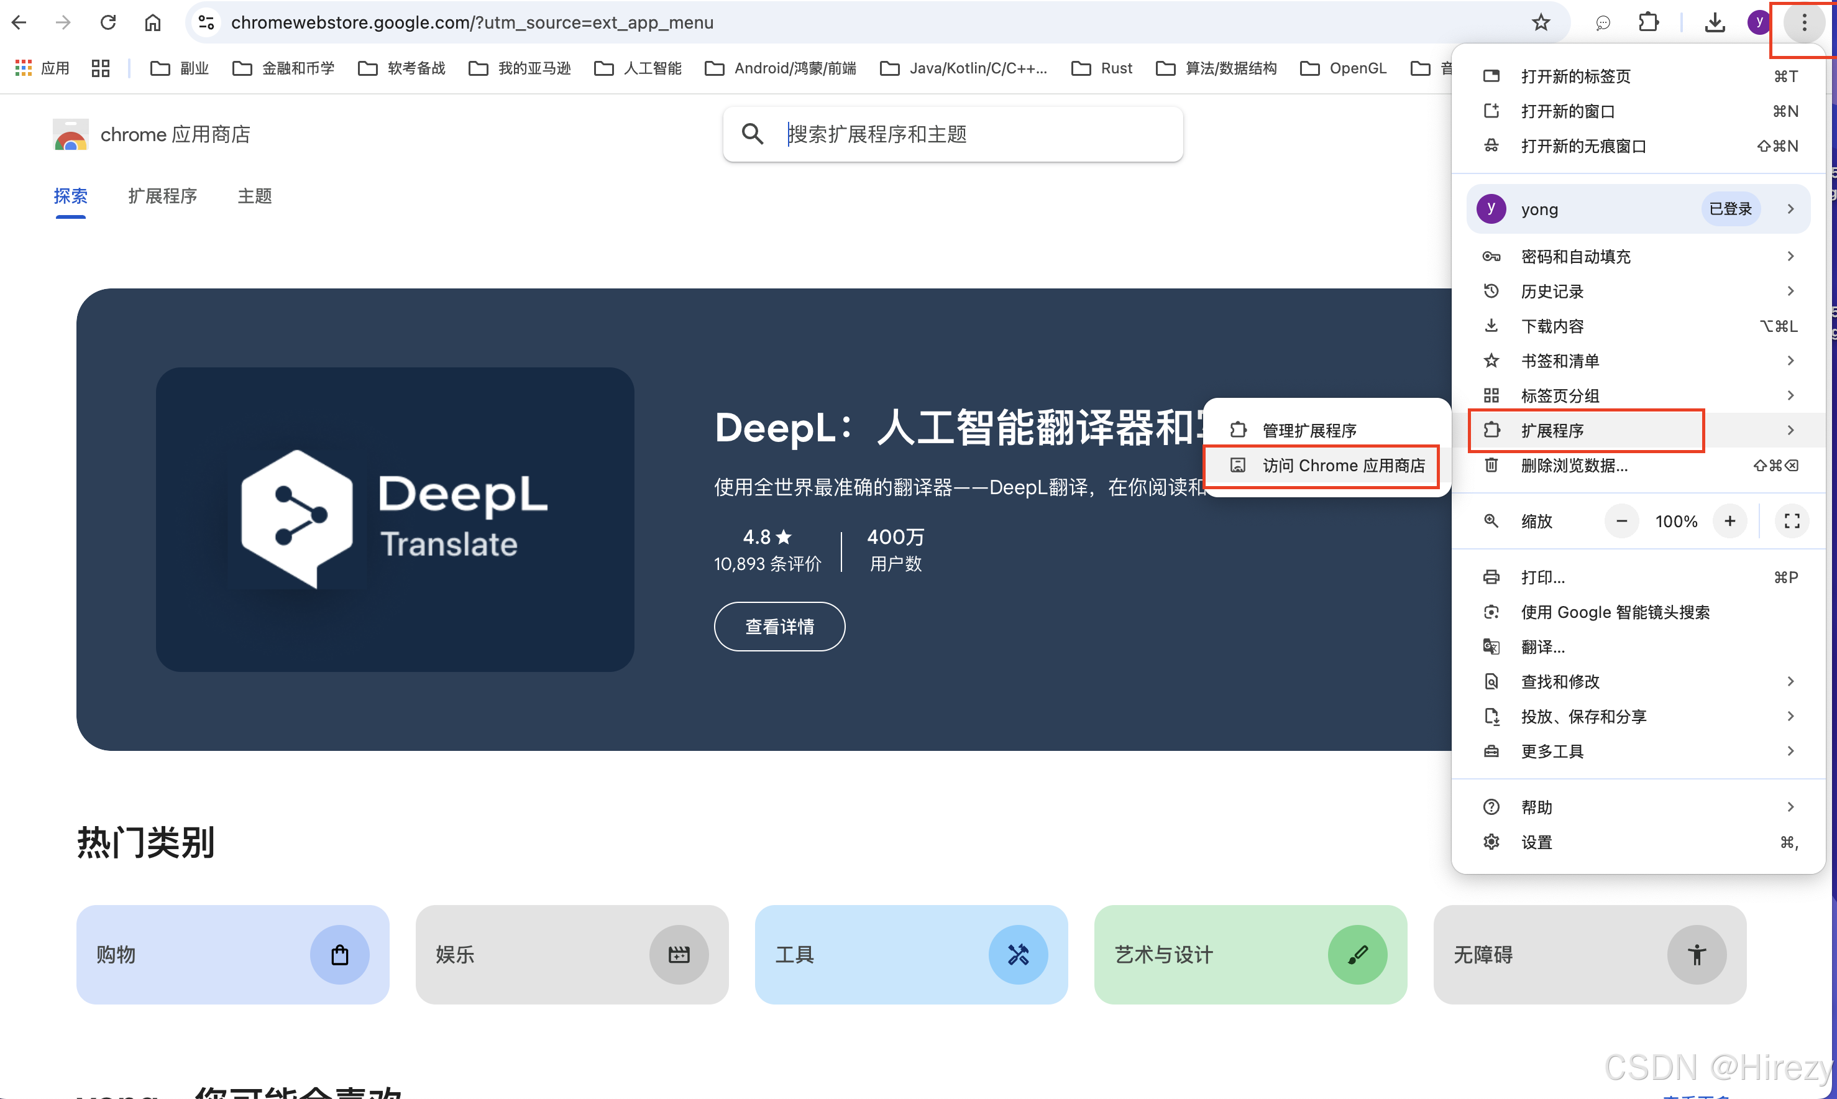The image size is (1837, 1099).
Task: Click the chat bubble icon in toolbar
Action: click(x=1603, y=23)
